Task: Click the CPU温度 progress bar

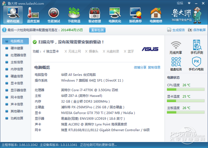Action: (x=185, y=90)
